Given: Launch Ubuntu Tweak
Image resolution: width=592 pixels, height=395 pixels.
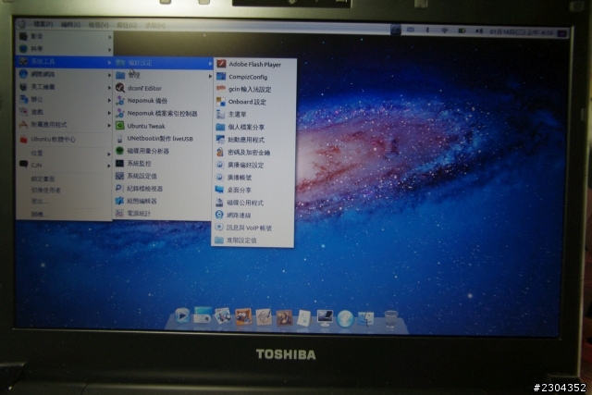Looking at the screenshot, I should 163,126.
